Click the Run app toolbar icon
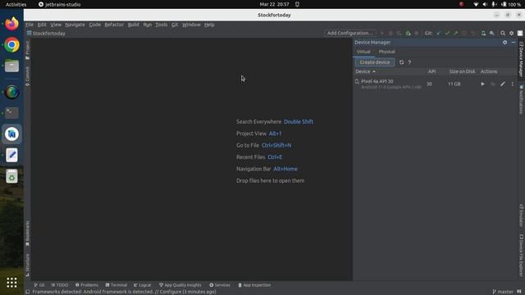Screen dimensions: 525x295 tap(382, 33)
